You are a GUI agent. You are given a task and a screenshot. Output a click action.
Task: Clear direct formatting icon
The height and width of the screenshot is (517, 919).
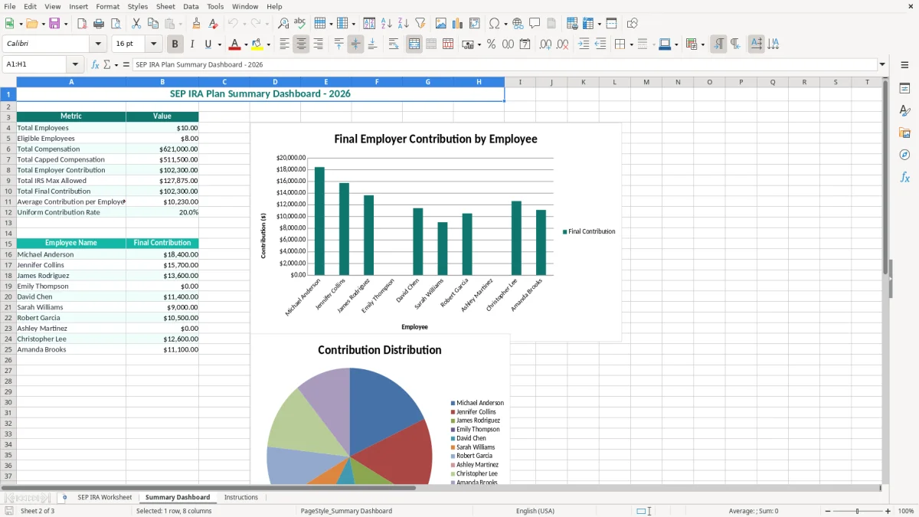[x=214, y=24]
